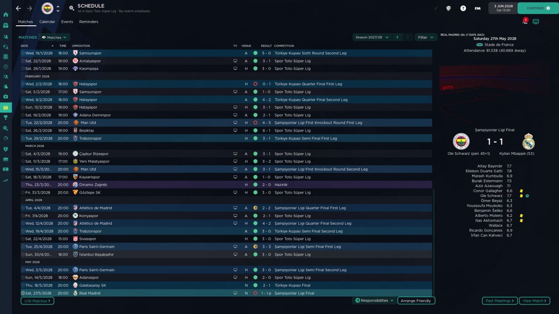Viewport: 559px width, 314px height.
Task: Open the Tactics board icon in the sidebar
Action: 6,57
